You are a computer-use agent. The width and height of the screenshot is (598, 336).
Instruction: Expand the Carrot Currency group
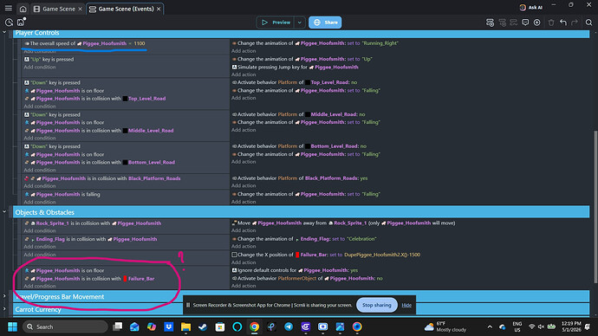coord(4,309)
